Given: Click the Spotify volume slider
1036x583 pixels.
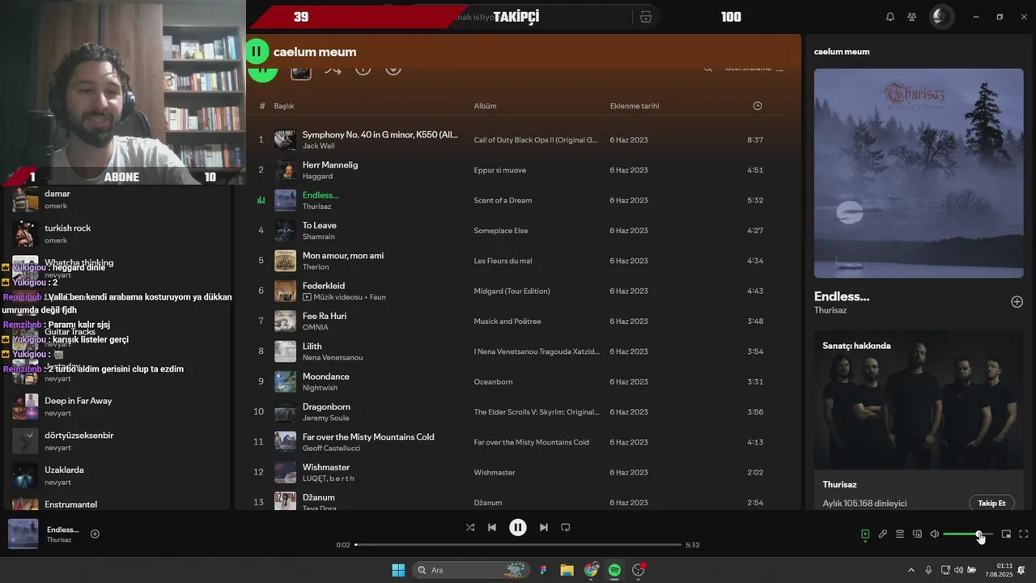Looking at the screenshot, I should tap(968, 534).
